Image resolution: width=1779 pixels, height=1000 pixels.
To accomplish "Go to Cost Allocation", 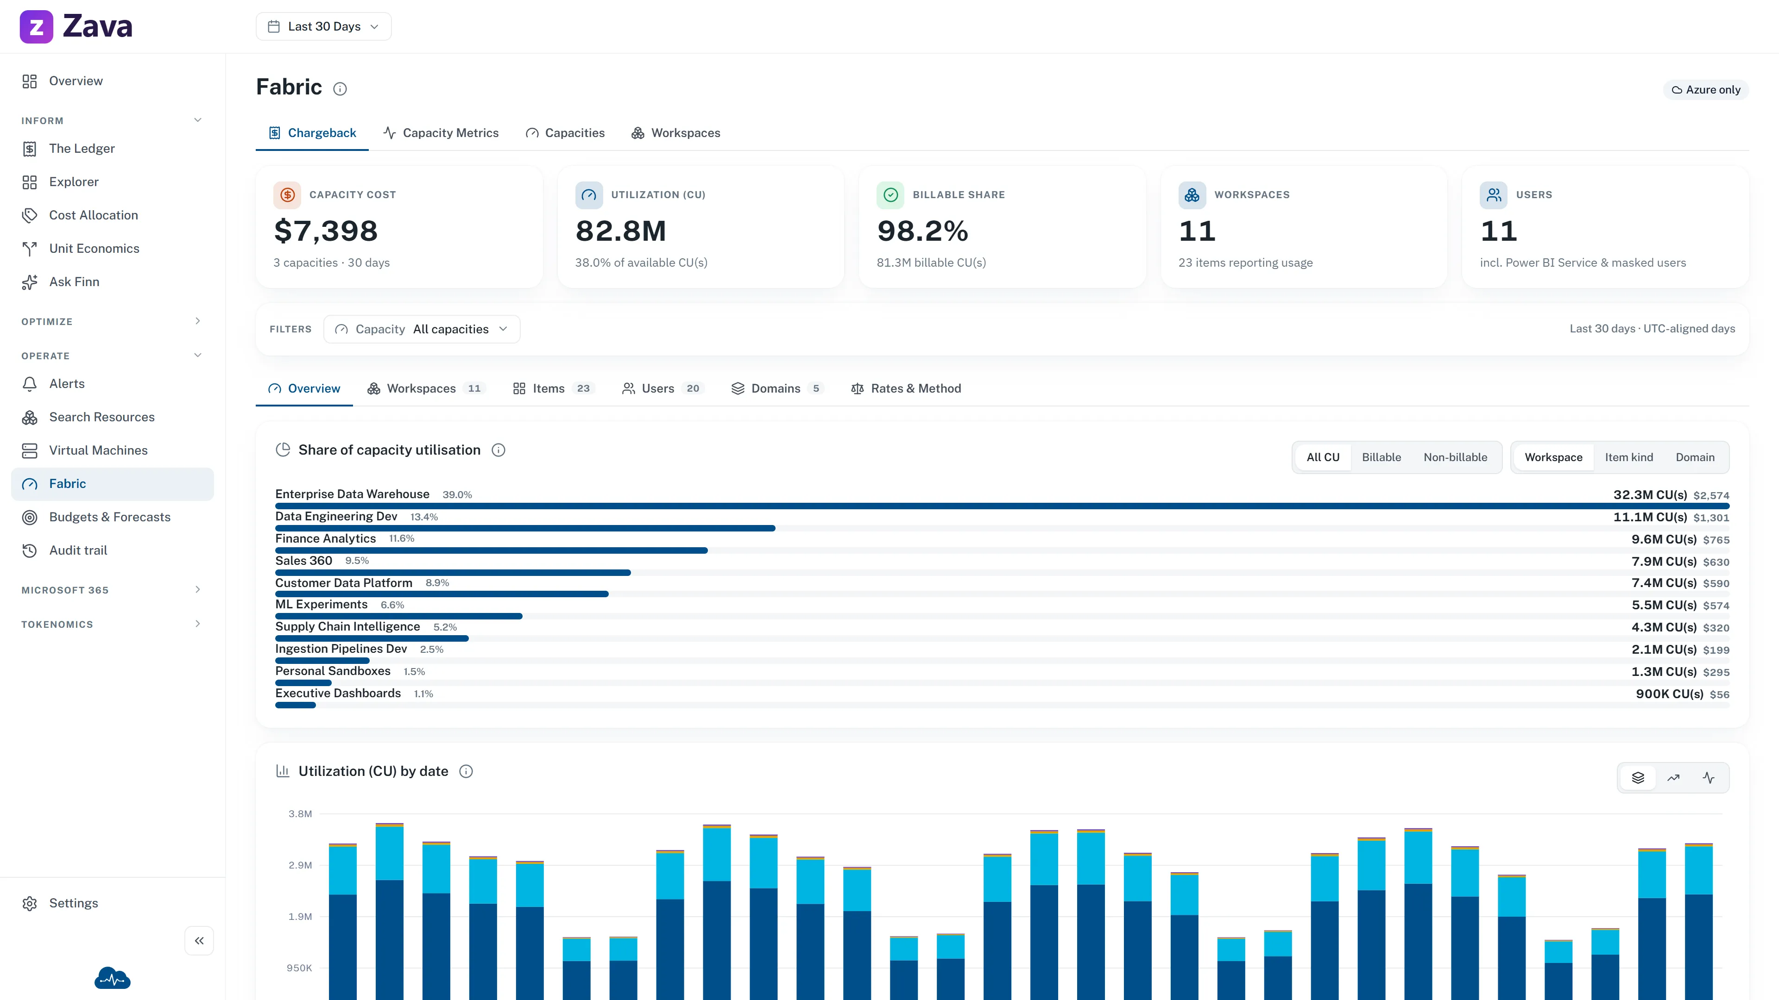I will (x=113, y=215).
